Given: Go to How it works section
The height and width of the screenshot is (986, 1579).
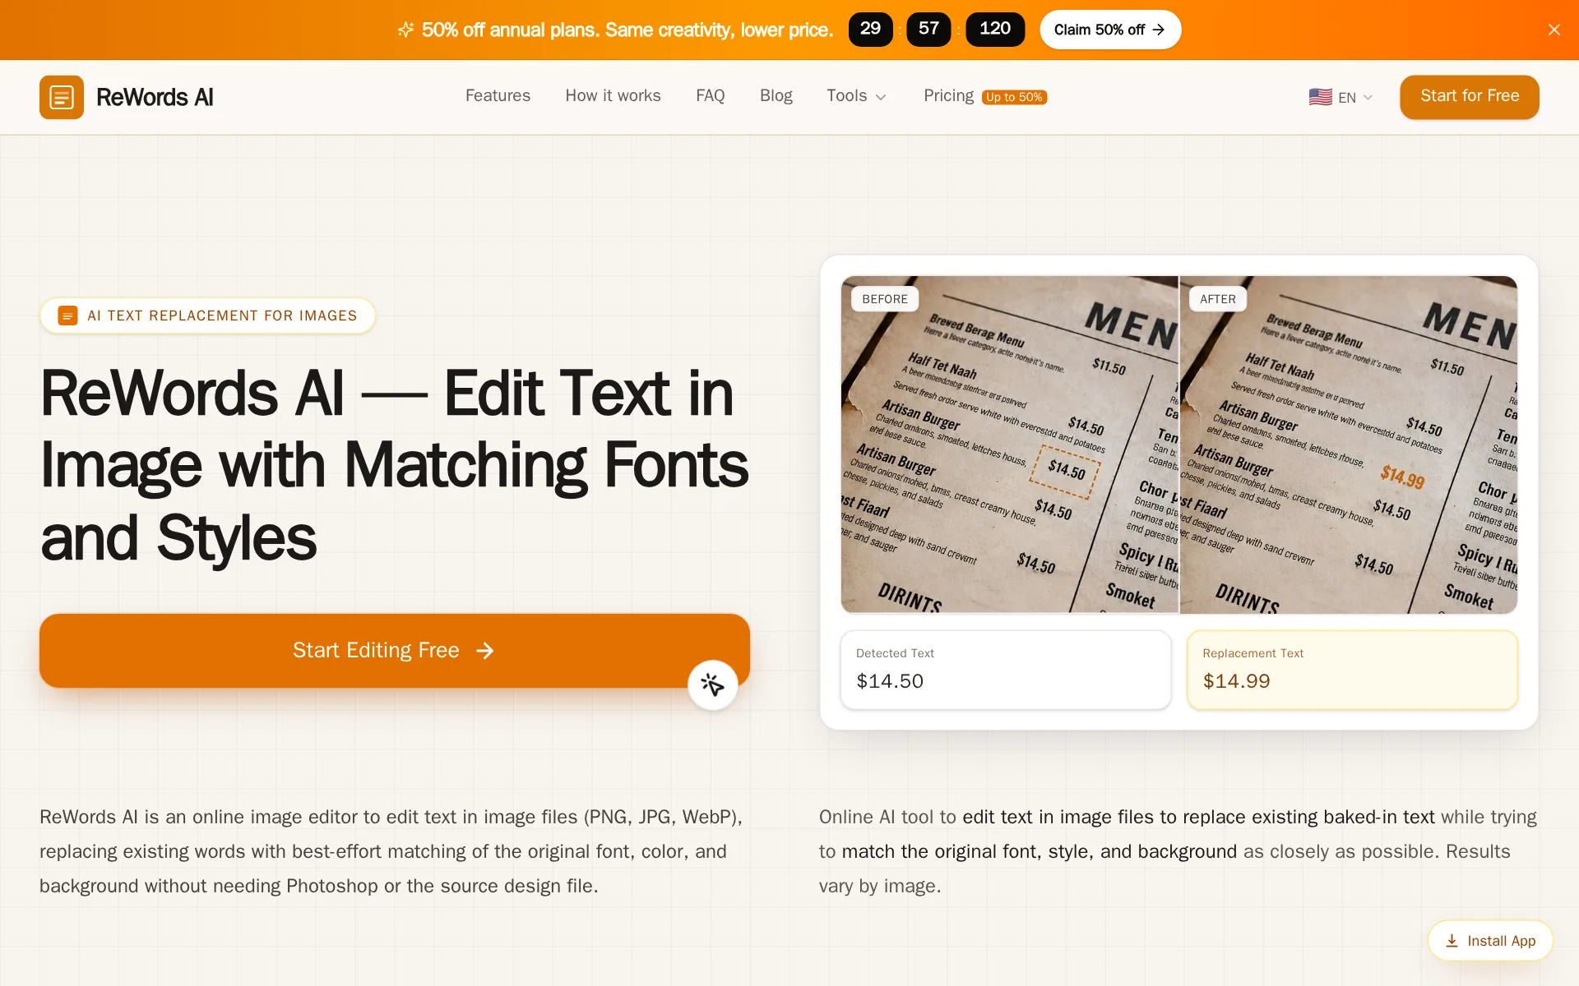Looking at the screenshot, I should click(613, 96).
